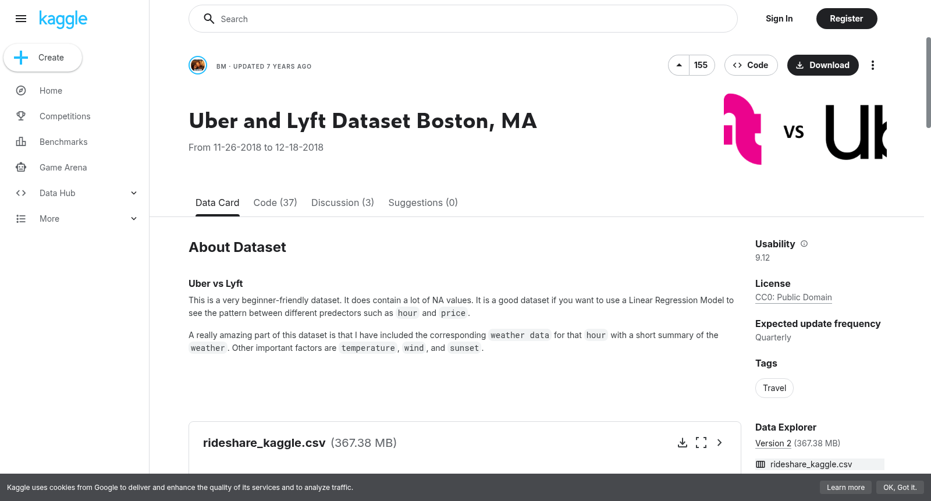Download rideshare_kaggle.csv via the file icon
This screenshot has height=501, width=931.
pos(683,443)
